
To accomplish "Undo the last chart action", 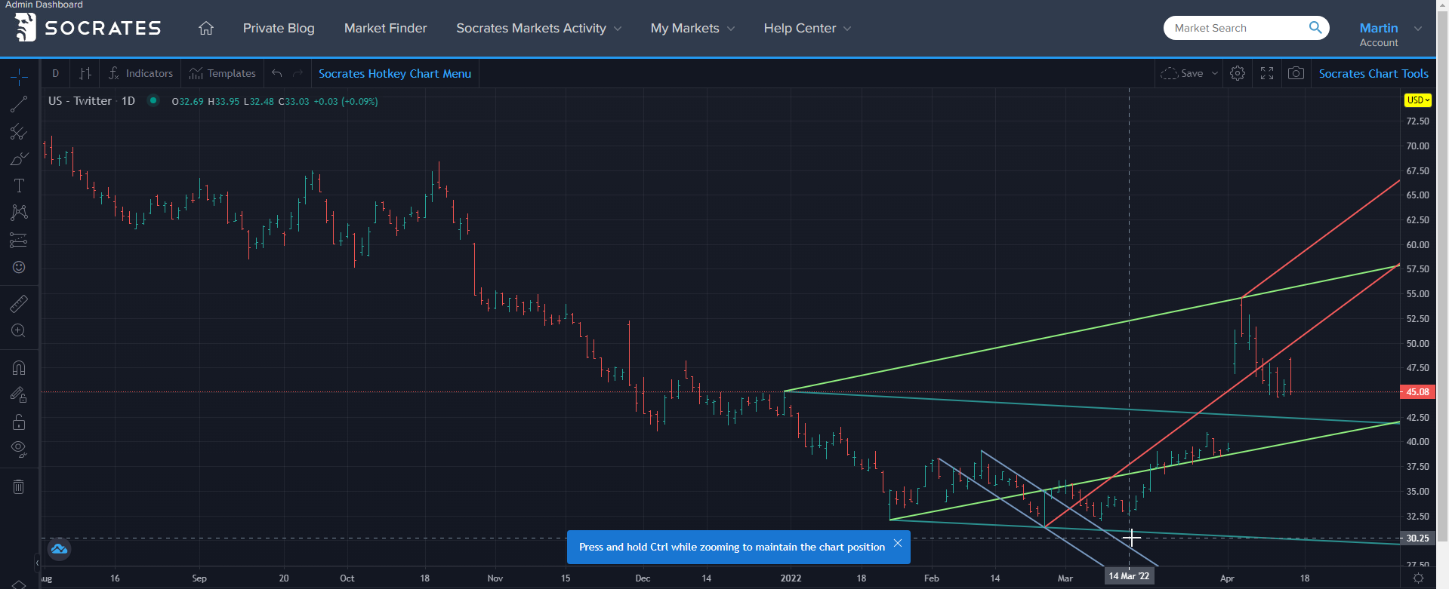I will tap(277, 73).
